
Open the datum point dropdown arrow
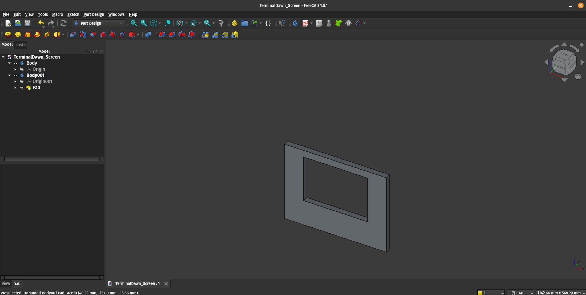click(364, 23)
